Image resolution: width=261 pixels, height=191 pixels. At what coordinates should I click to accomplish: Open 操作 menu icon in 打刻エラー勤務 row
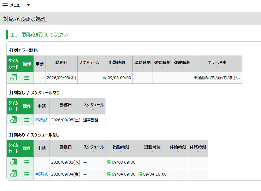tap(27, 78)
